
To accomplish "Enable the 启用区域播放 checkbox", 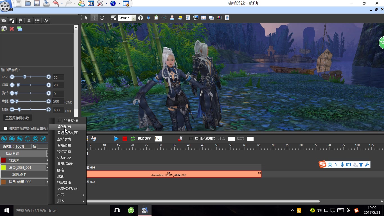I will [191, 139].
